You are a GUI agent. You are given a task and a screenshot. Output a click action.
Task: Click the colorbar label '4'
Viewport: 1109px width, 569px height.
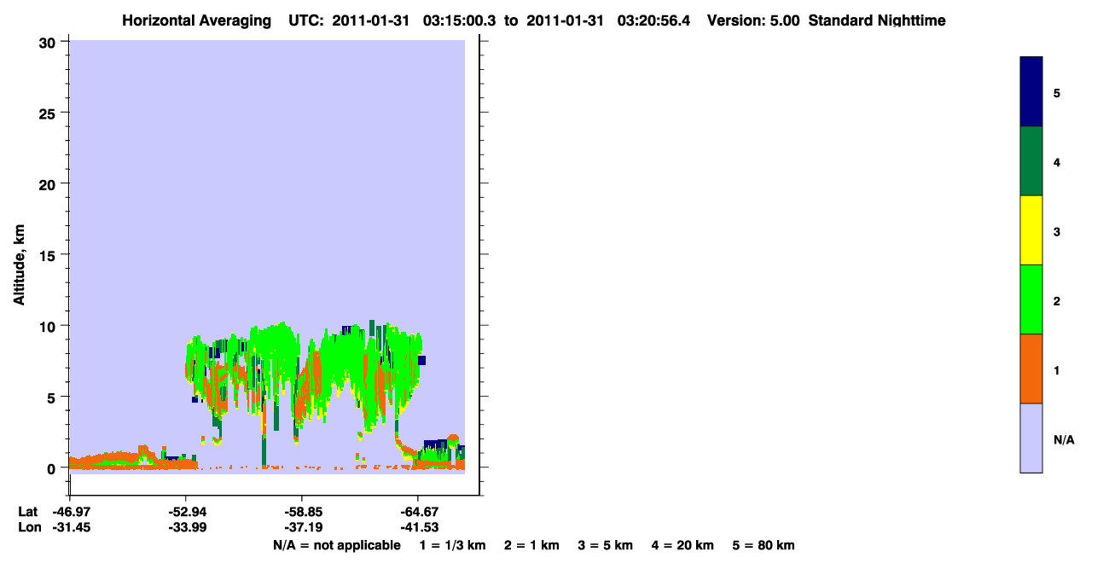point(1057,162)
